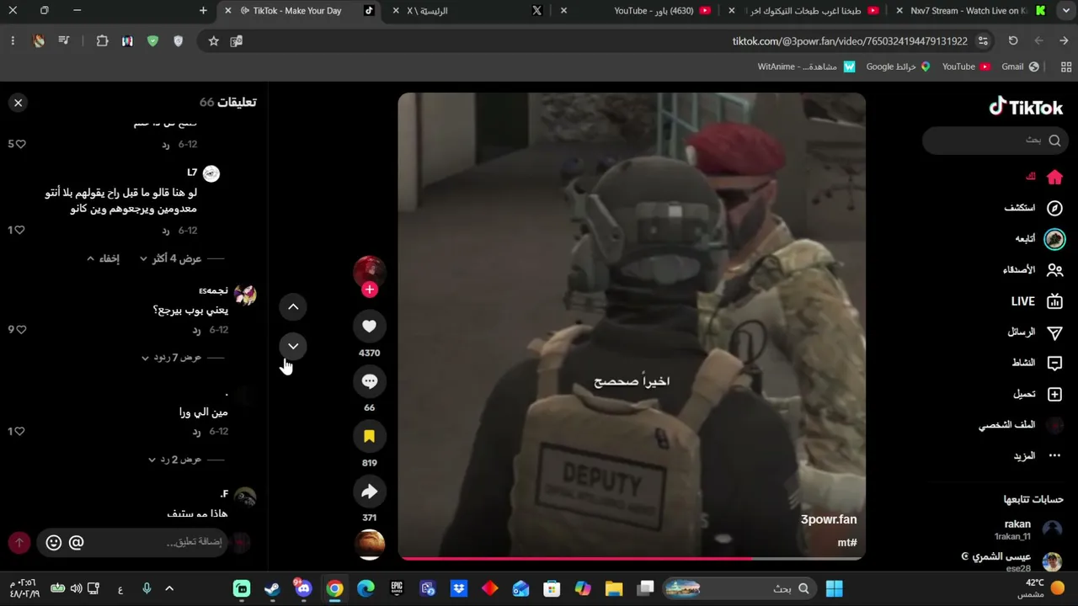Screen dimensions: 1078x606
Task: Open comments via the speech bubble icon
Action: click(x=369, y=381)
